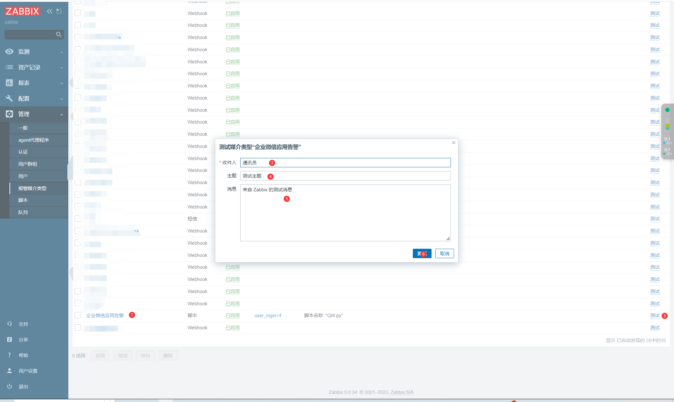This screenshot has width=674, height=402.
Task: Tick the checkbox of the 短信 row
Action: 78,218
